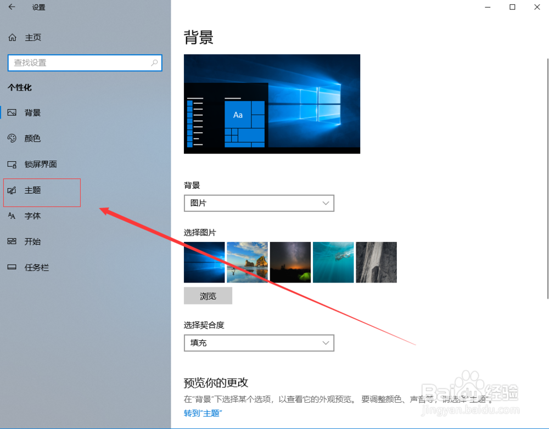Open 任务栏 taskbar settings icon
The height and width of the screenshot is (429, 549).
coord(13,268)
